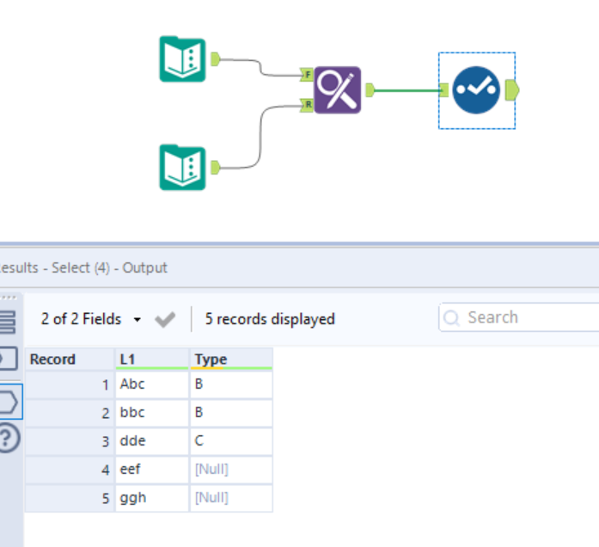Image resolution: width=599 pixels, height=547 pixels.
Task: Select the bbc cell
Action: [x=152, y=413]
